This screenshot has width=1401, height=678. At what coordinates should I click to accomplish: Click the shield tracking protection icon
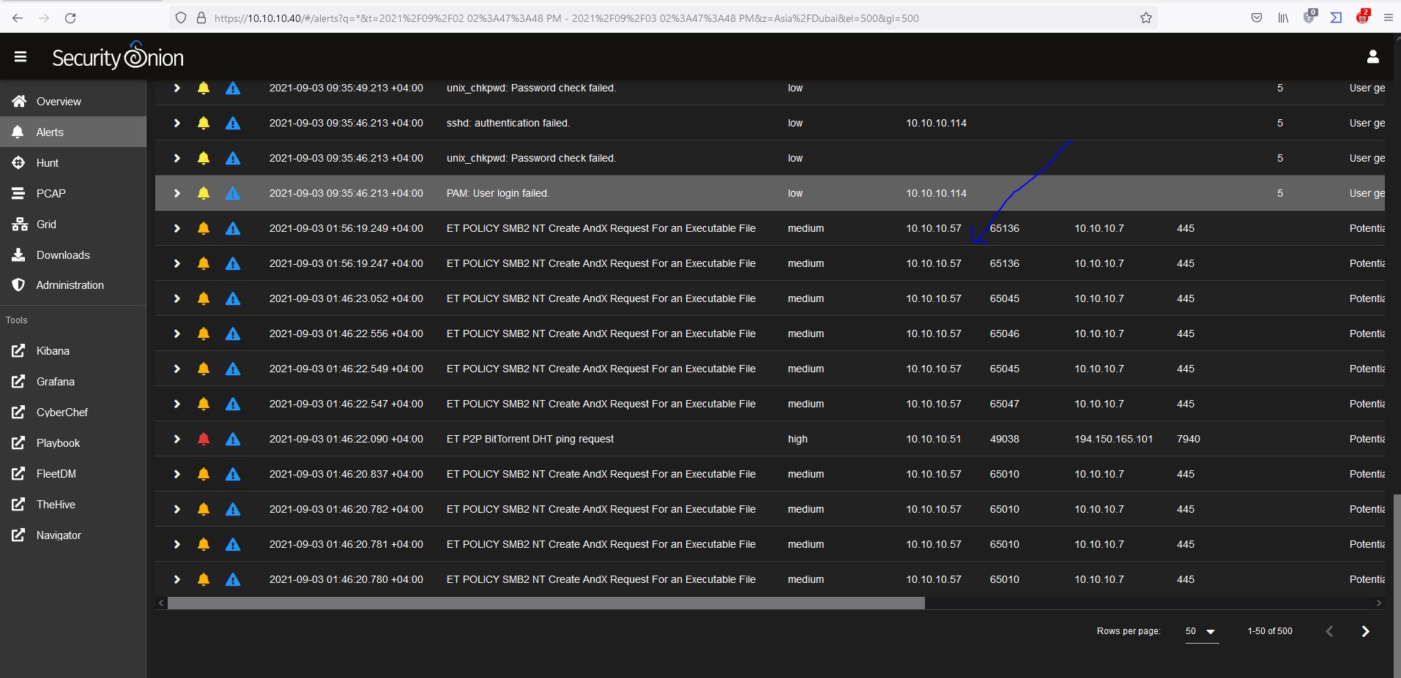181,18
